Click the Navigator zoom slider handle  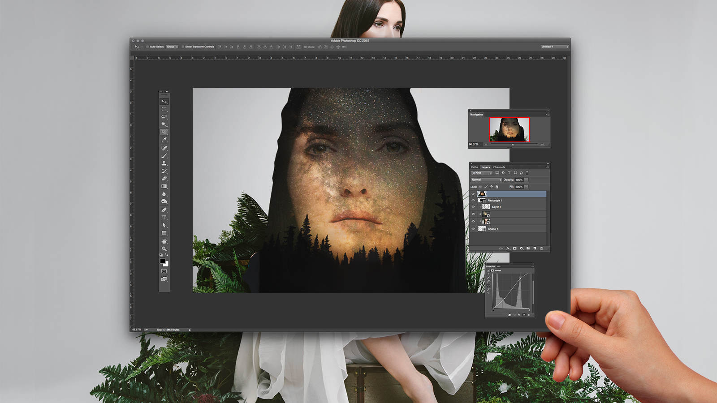[x=513, y=144]
